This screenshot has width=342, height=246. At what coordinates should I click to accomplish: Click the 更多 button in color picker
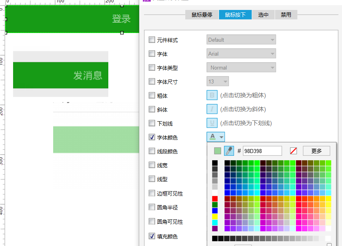tap(317, 151)
